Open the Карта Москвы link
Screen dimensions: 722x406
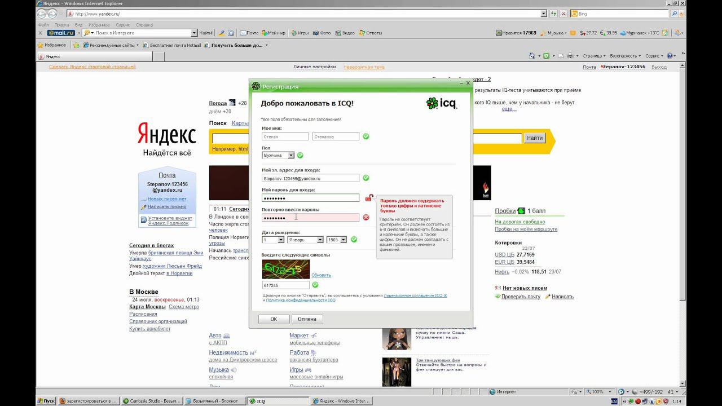147,307
